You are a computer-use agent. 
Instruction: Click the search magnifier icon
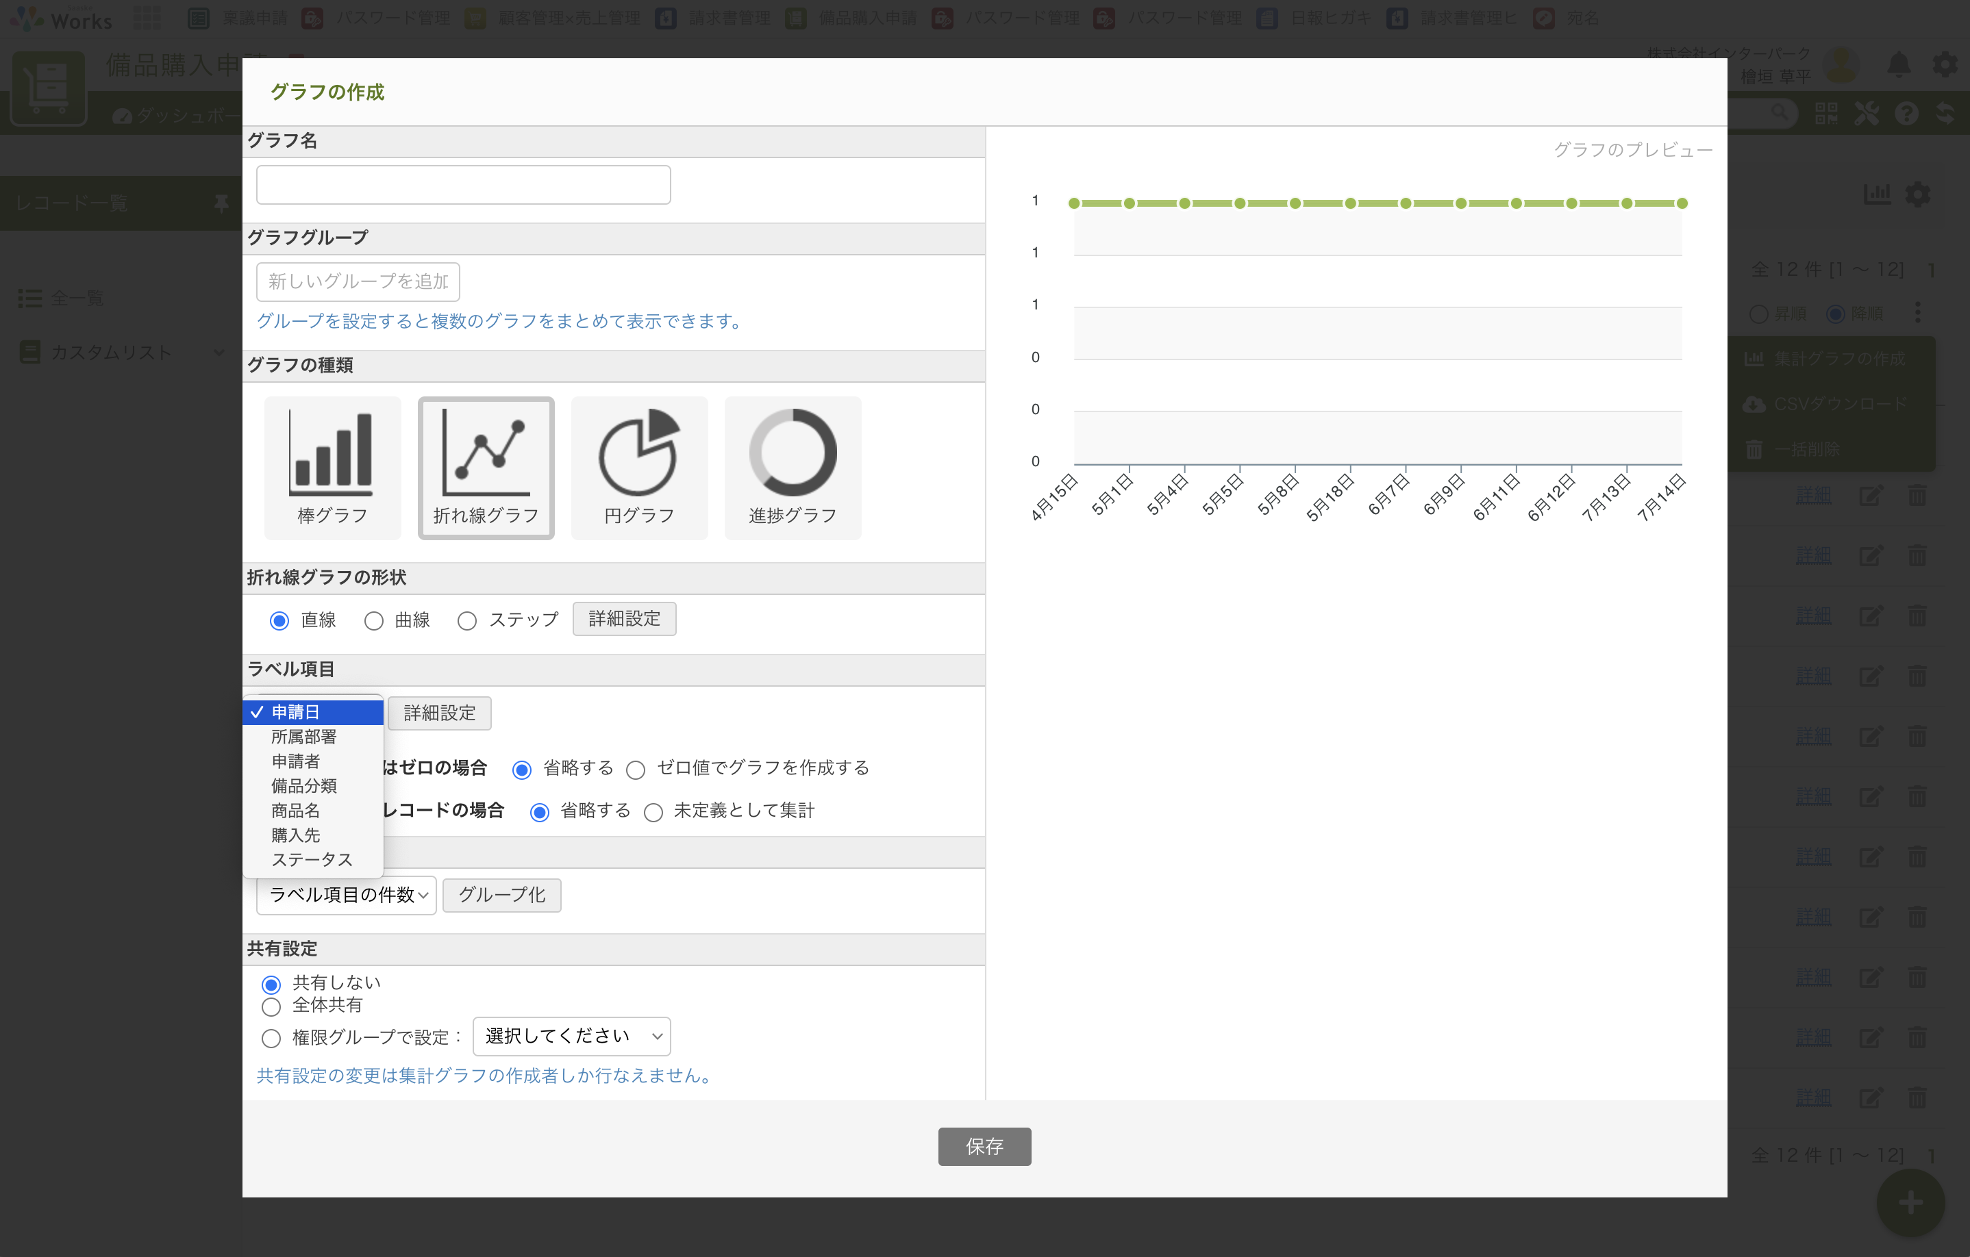(1780, 113)
